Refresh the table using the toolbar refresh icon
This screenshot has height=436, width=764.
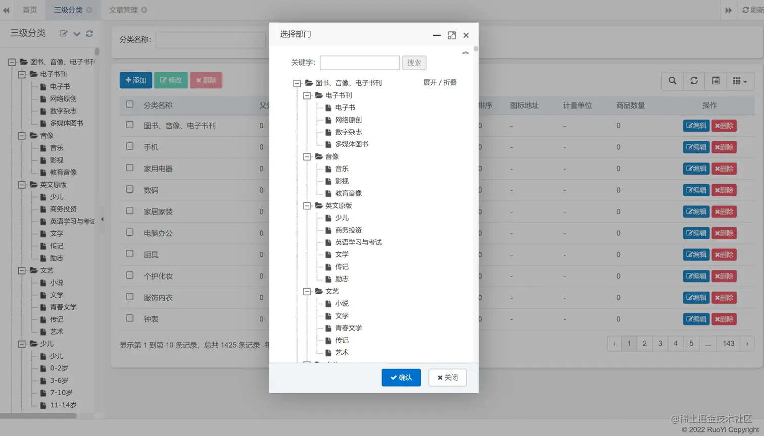click(x=694, y=81)
